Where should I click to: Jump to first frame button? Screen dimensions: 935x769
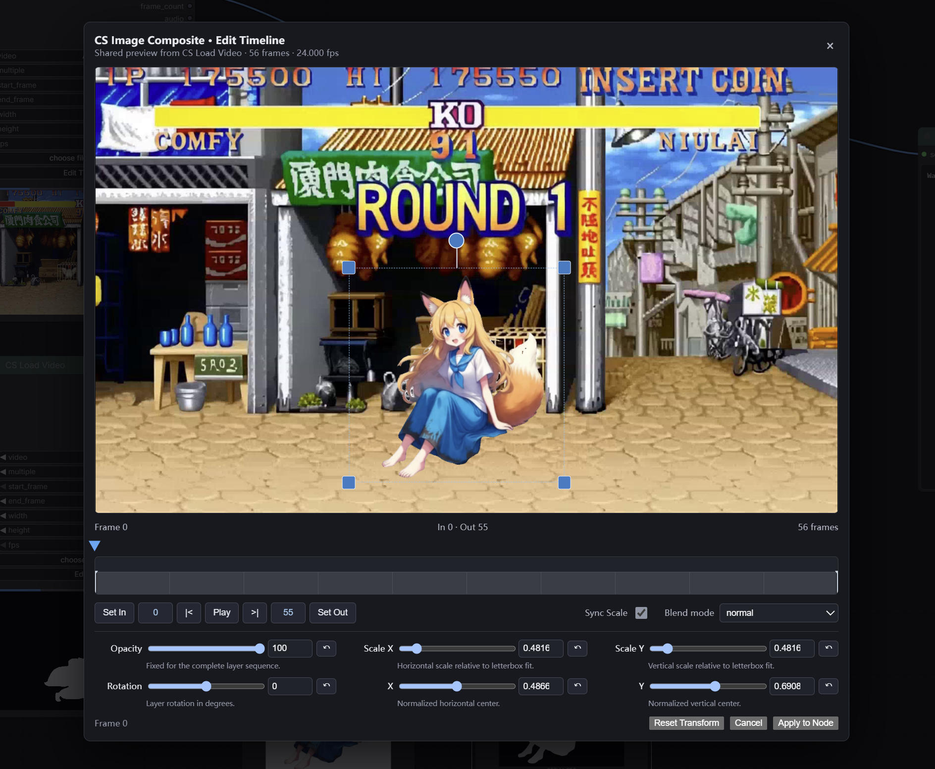[189, 612]
